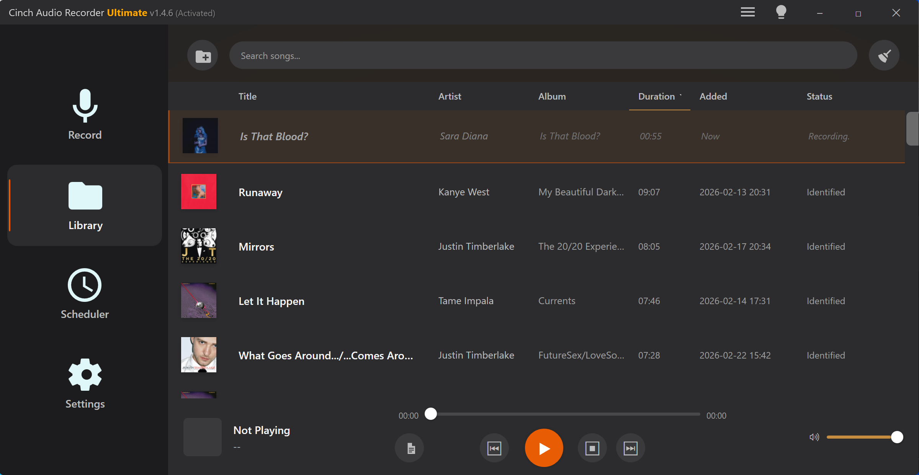Viewport: 919px width, 475px height.
Task: Click the lightbulb tips icon
Action: click(781, 12)
